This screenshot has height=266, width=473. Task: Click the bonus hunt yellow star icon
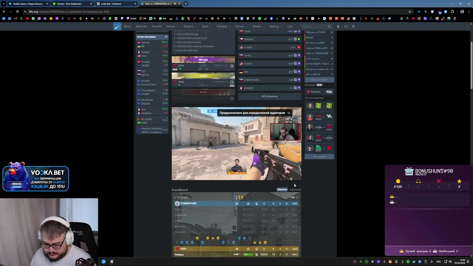click(459, 181)
